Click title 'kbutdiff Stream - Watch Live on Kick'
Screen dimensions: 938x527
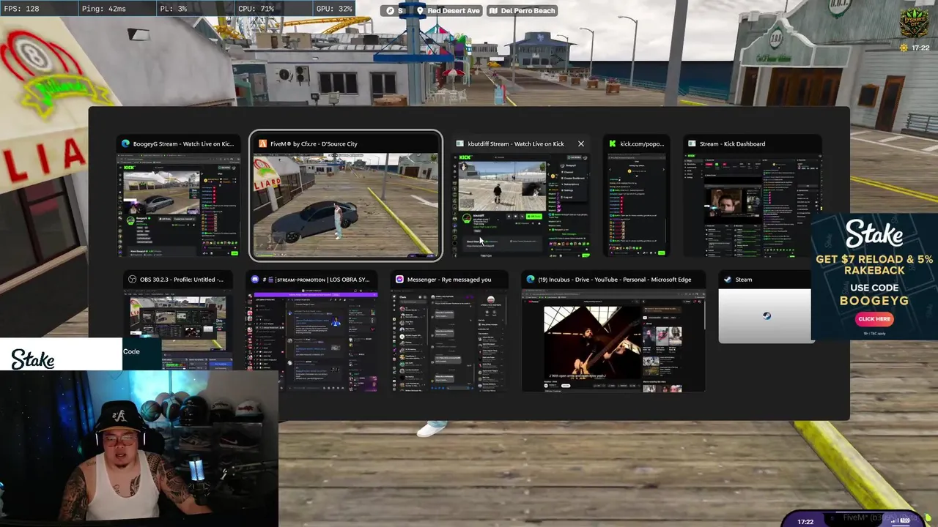(x=516, y=144)
